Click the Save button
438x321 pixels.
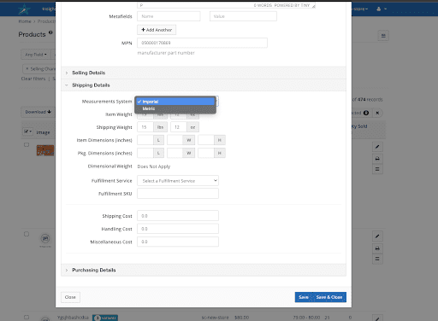[304, 297]
